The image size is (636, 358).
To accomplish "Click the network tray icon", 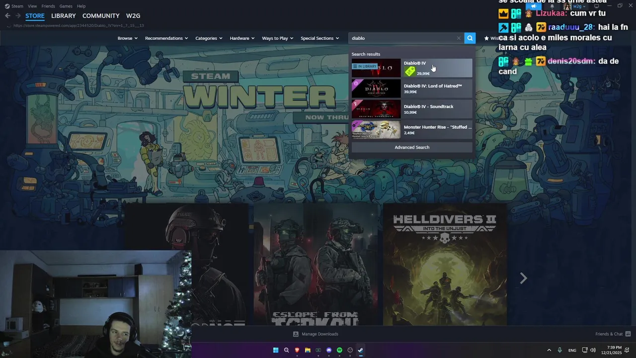I will (x=585, y=350).
